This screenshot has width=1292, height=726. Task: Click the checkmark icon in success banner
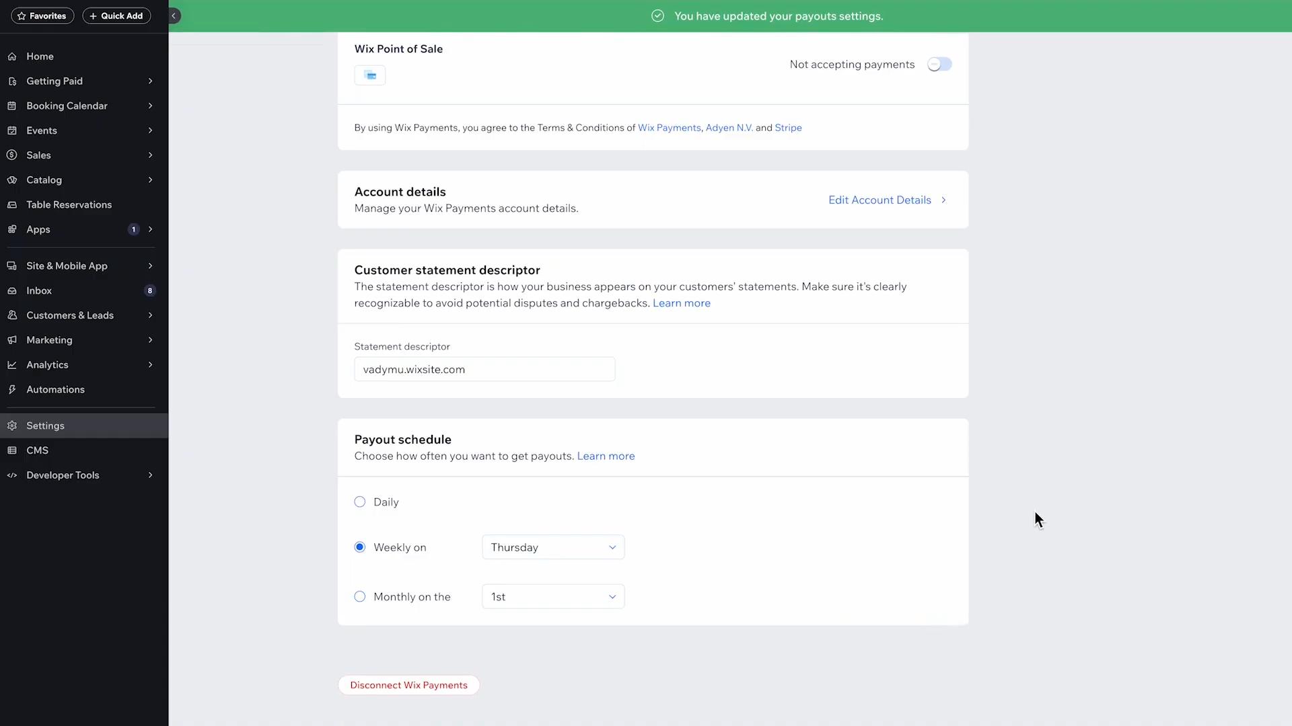coord(657,16)
